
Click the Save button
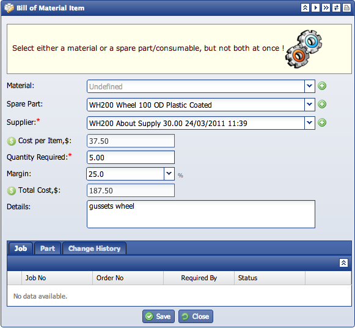(x=158, y=316)
